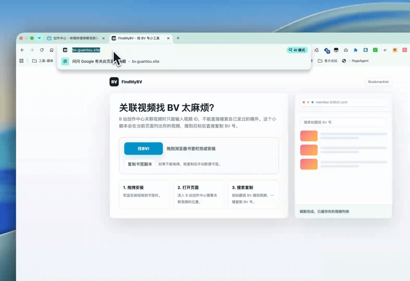
Task: Click the Google Lens suggestion icon
Action: pos(65,61)
